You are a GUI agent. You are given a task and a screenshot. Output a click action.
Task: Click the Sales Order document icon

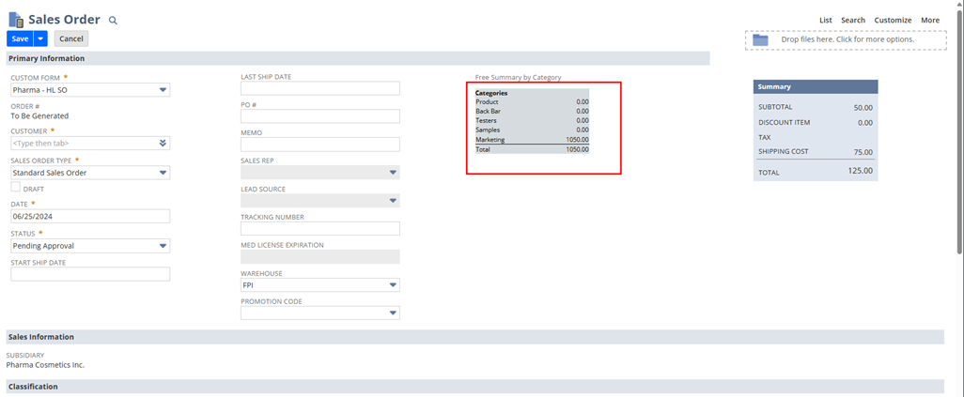[x=16, y=20]
